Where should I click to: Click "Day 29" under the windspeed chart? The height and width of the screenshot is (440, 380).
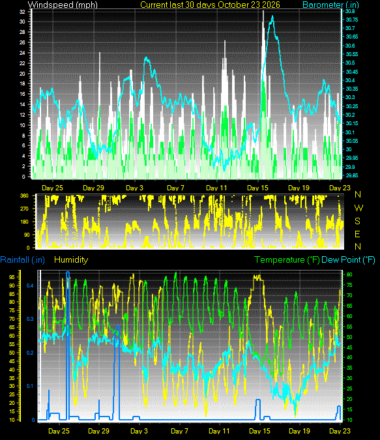tap(93, 188)
